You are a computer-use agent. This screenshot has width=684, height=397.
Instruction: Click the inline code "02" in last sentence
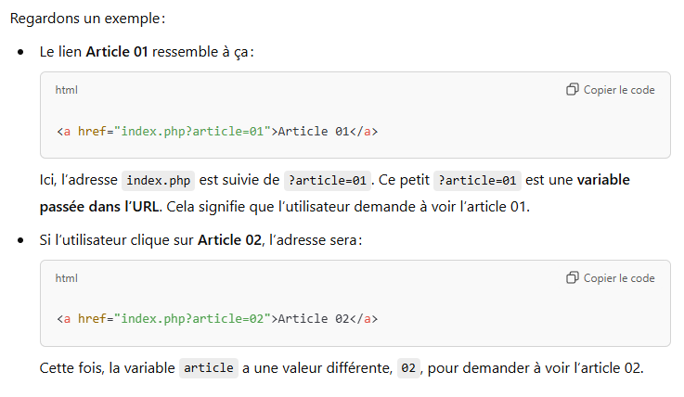click(x=408, y=368)
